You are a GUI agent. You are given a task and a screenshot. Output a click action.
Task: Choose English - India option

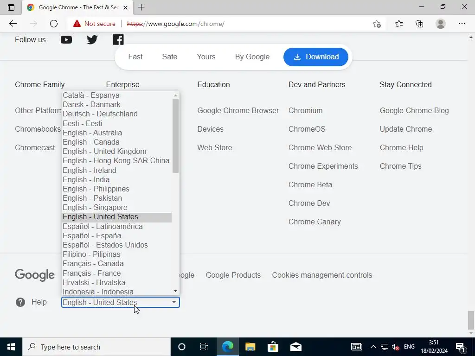coord(117,179)
